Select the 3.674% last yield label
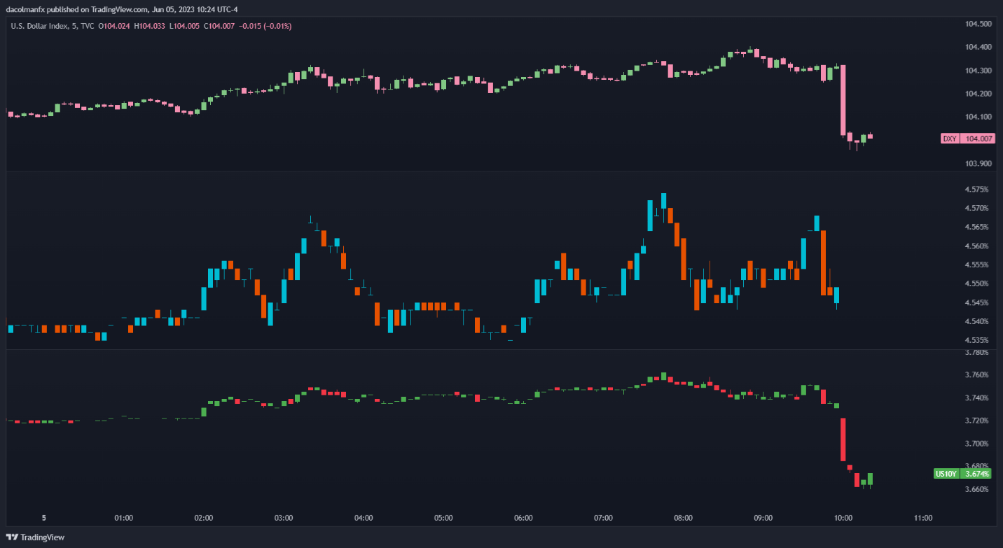Viewport: 1003px width, 548px height. (978, 474)
